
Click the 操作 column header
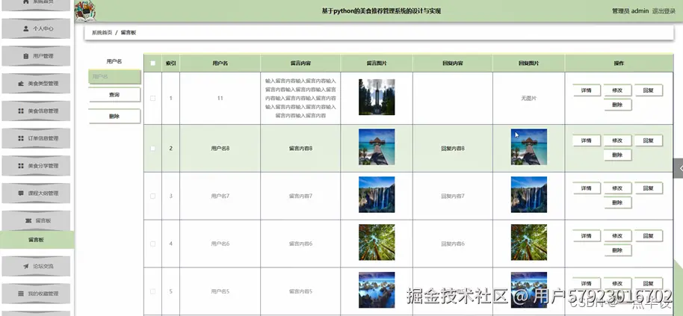pyautogui.click(x=619, y=63)
